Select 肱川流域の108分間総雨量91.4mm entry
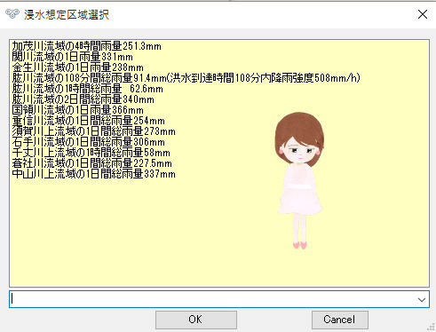436x332 pixels. tap(186, 78)
